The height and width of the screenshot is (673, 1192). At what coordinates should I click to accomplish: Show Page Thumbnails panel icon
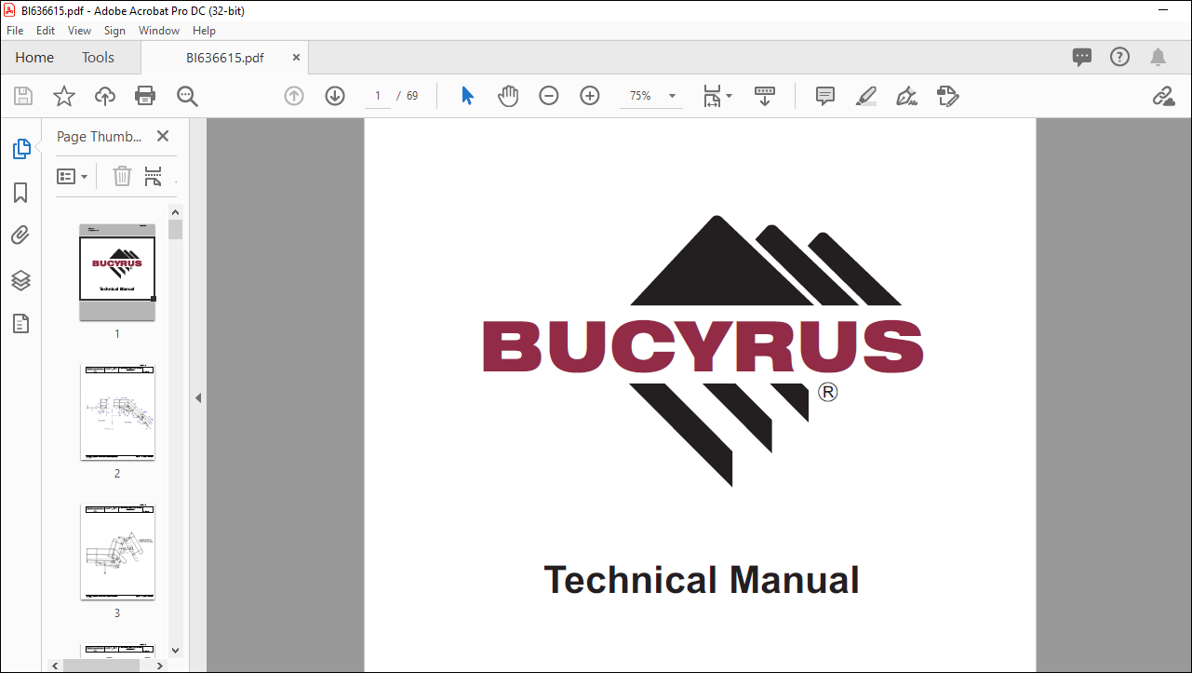[x=20, y=149]
